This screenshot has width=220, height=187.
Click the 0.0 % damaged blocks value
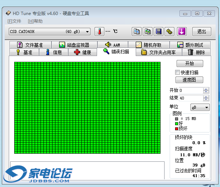point(199,143)
